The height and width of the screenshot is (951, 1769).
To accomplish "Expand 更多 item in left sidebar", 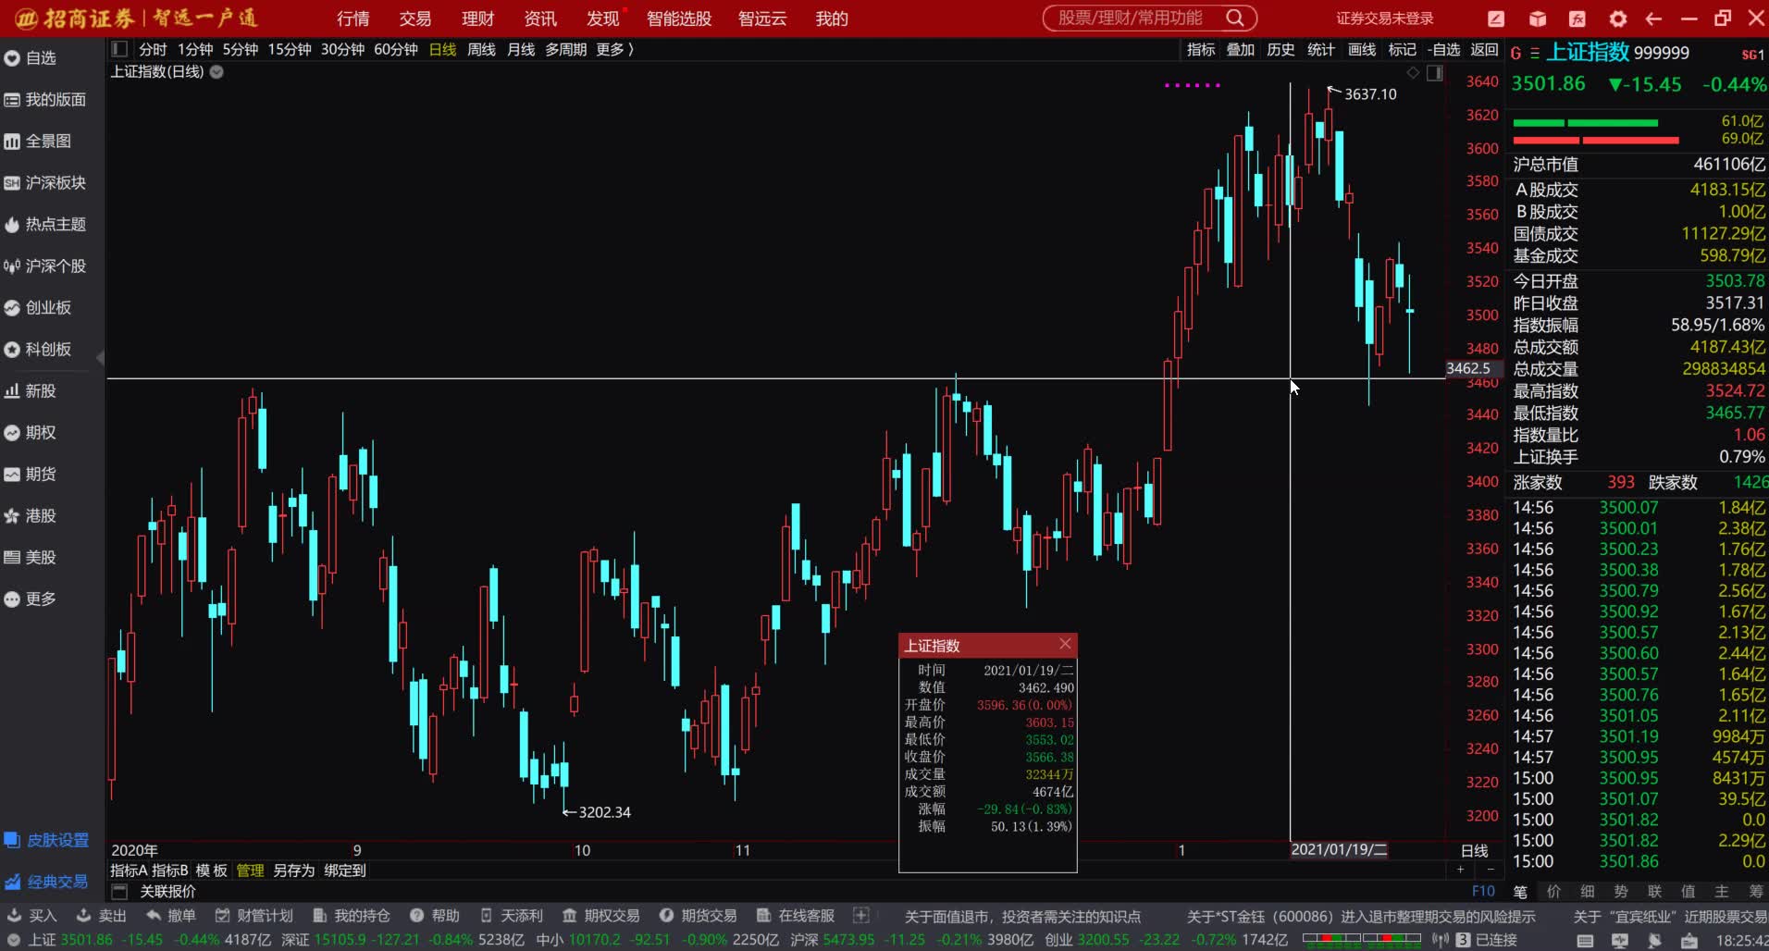I will coord(31,599).
